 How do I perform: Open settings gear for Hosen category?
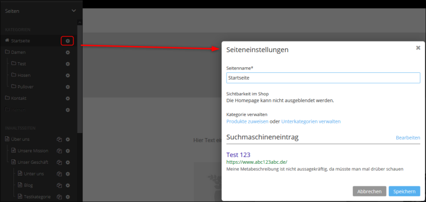click(x=67, y=75)
